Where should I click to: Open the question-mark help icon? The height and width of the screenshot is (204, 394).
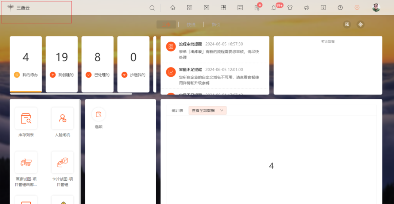[340, 8]
